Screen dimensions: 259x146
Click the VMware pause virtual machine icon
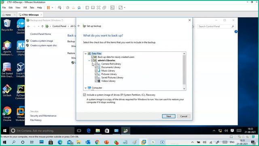(48, 8)
